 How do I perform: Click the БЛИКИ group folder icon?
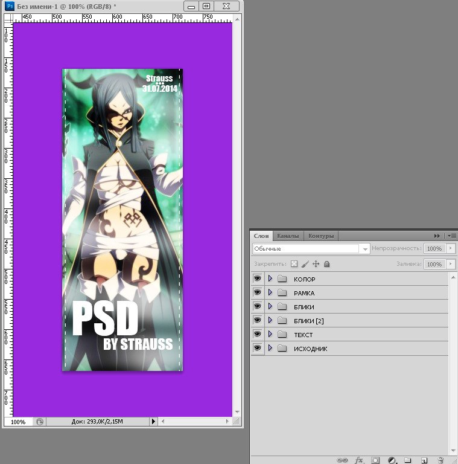click(x=282, y=306)
